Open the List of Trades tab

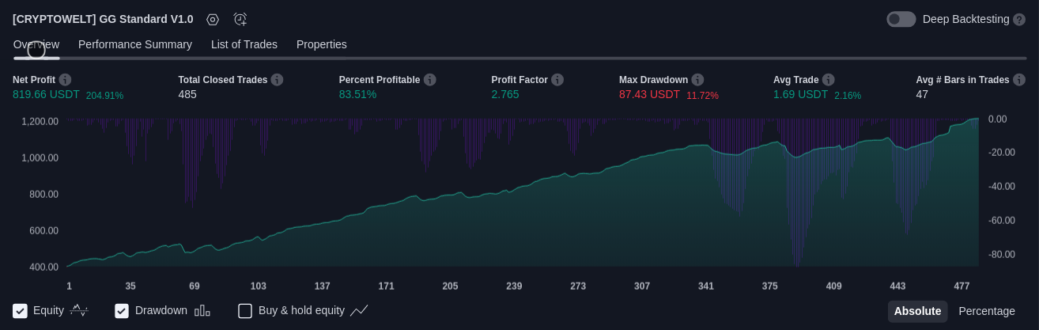pyautogui.click(x=244, y=45)
